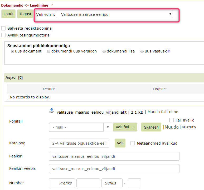This screenshot has height=190, width=204.
Task: Toggle Avalik otsingumootoris checkbox
Action: click(x=3, y=35)
